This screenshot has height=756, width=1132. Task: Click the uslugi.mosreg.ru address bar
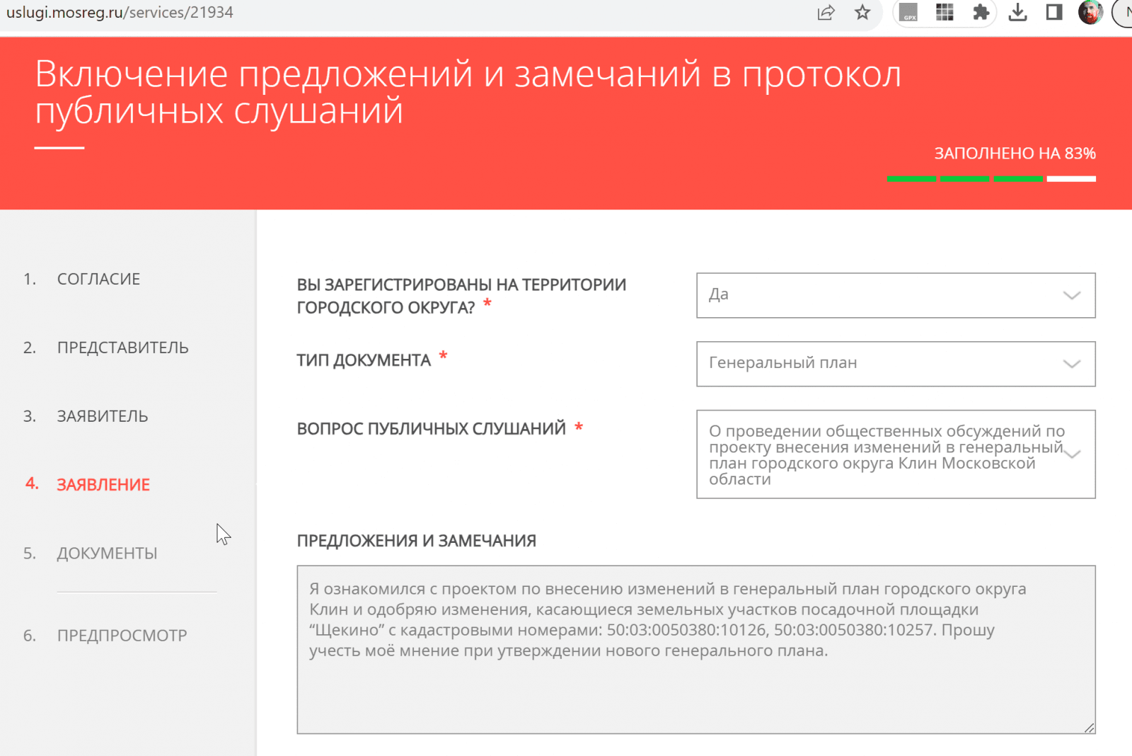click(120, 12)
